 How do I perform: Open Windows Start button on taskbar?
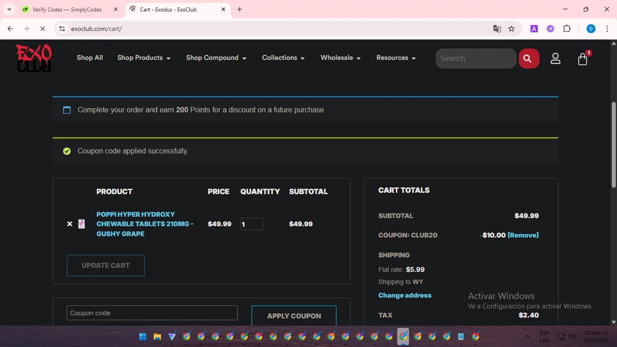143,337
